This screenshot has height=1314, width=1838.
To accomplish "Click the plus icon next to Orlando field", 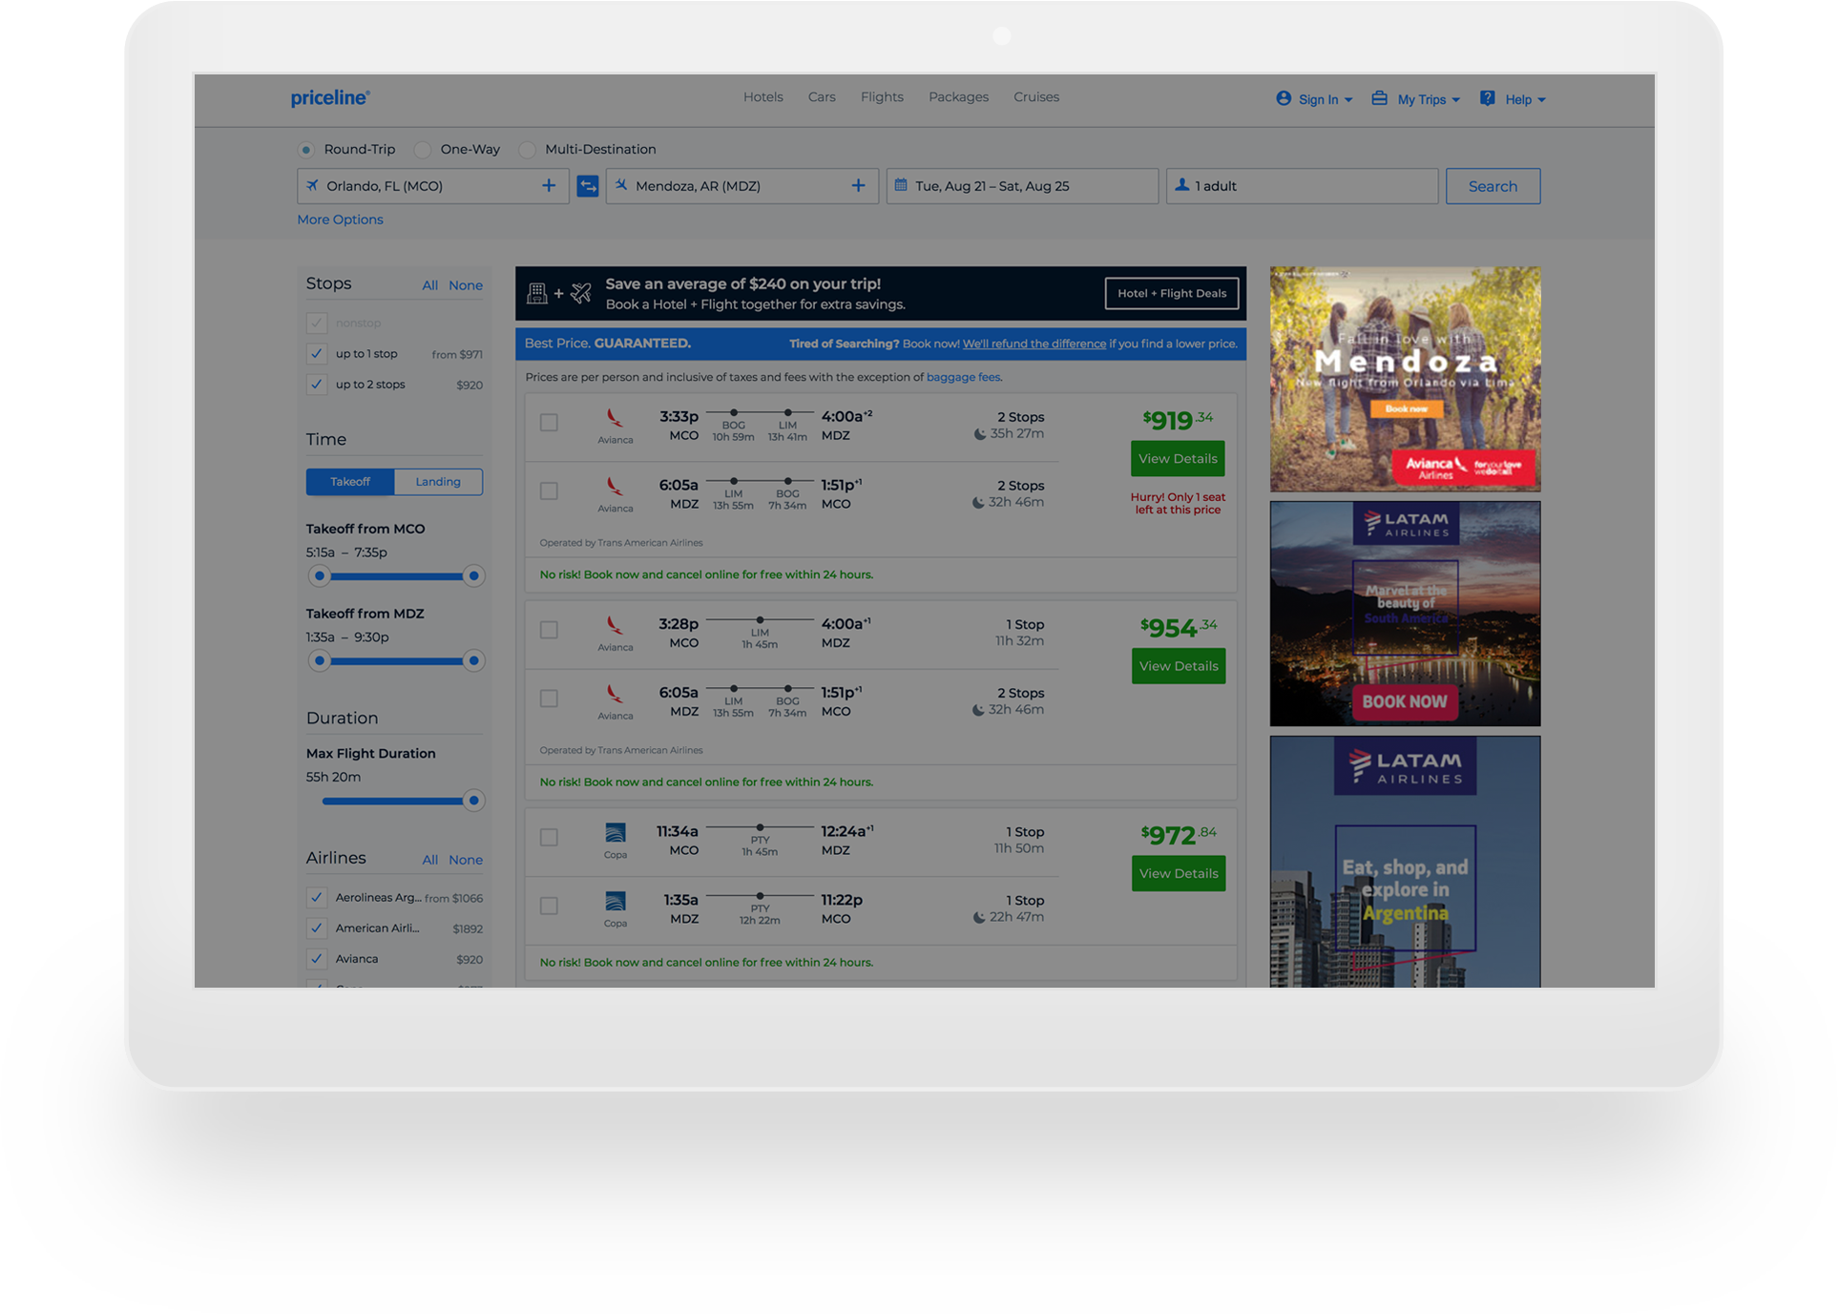I will point(549,185).
